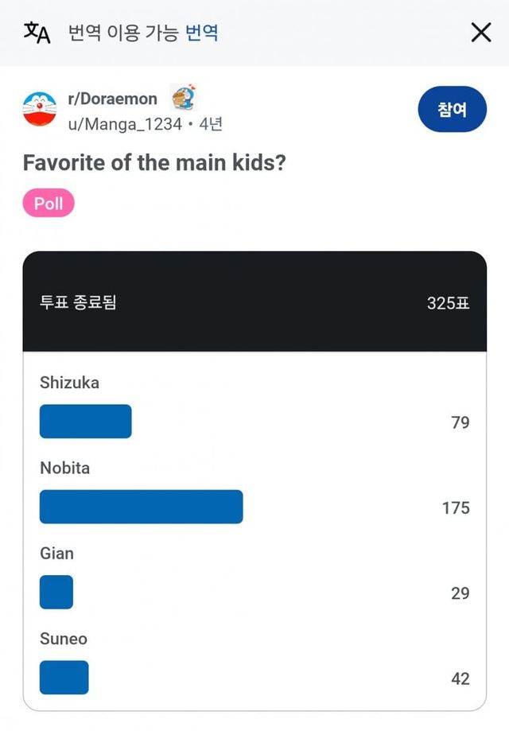509x731 pixels.
Task: Click the Nobita result bar
Action: point(141,507)
